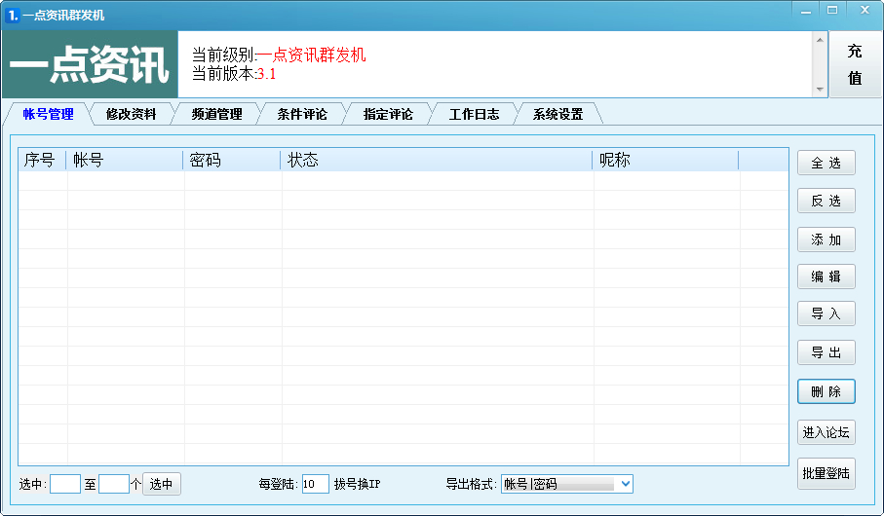Image resolution: width=884 pixels, height=516 pixels.
Task: Click the 状态 column header
Action: (437, 160)
